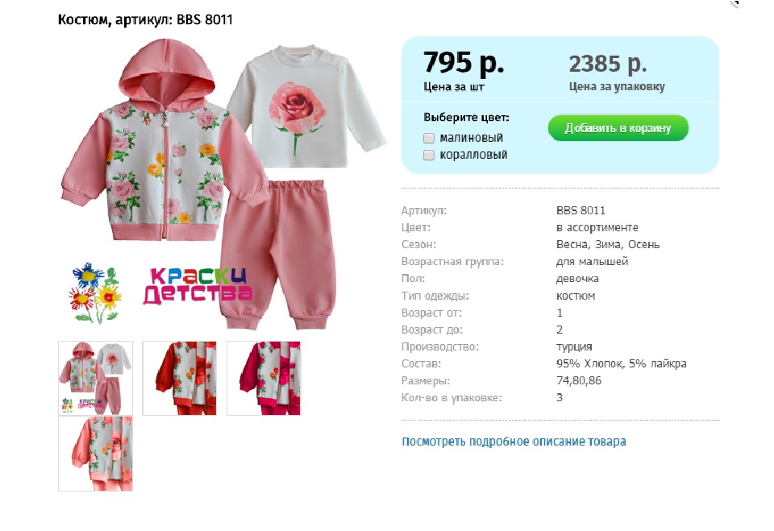Select the coral suit thumbnail in second row
Image resolution: width=774 pixels, height=531 pixels.
pyautogui.click(x=95, y=454)
